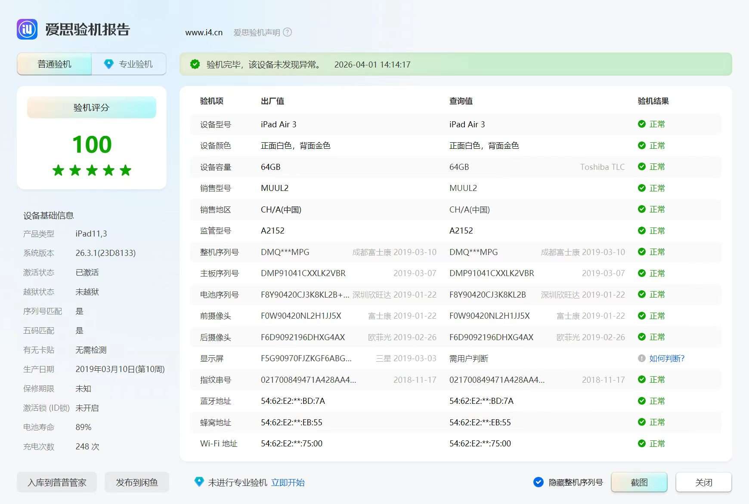This screenshot has height=504, width=749.
Task: Click the diamond icon beside 未进行专业验机
Action: 199,482
